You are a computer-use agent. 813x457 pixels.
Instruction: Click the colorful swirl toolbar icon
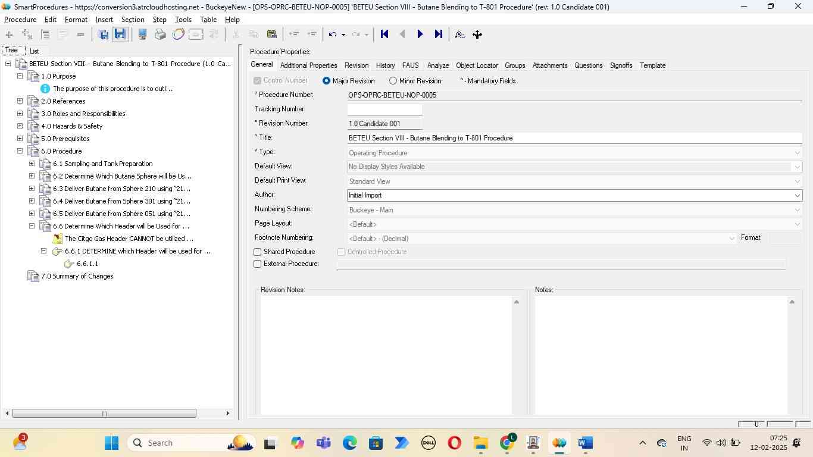click(x=178, y=35)
